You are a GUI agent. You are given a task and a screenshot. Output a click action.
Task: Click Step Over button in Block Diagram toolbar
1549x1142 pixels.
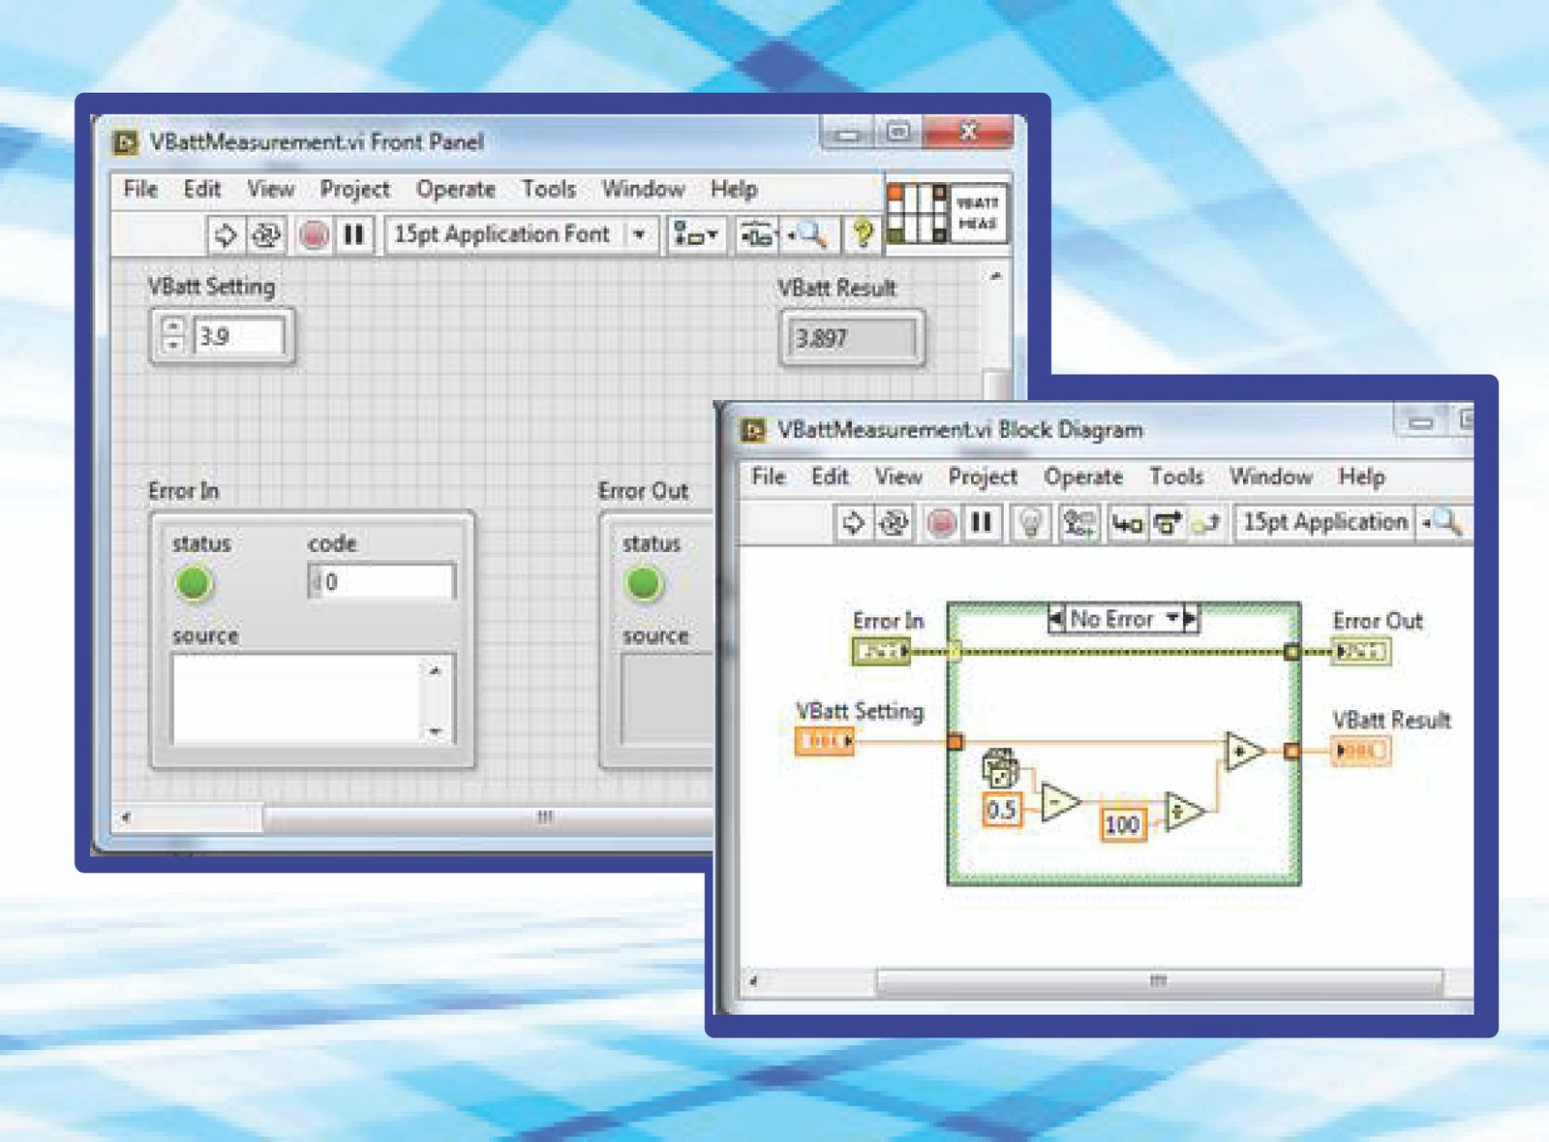[x=1167, y=523]
